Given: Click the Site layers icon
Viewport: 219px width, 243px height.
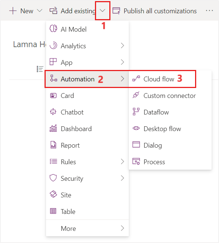Looking at the screenshot, I should point(53,194).
